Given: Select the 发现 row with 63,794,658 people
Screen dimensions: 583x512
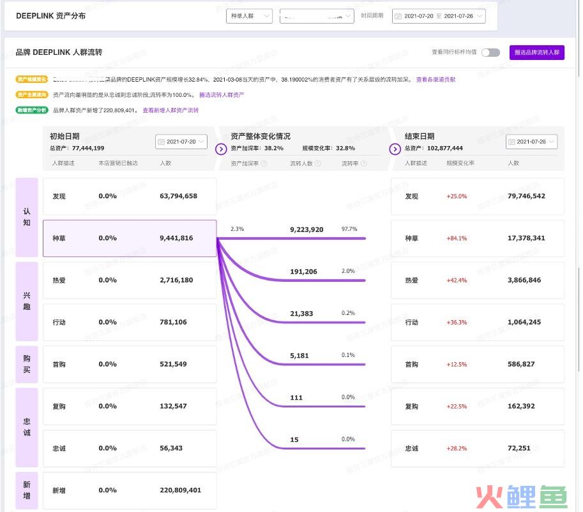Looking at the screenshot, I should [x=130, y=196].
